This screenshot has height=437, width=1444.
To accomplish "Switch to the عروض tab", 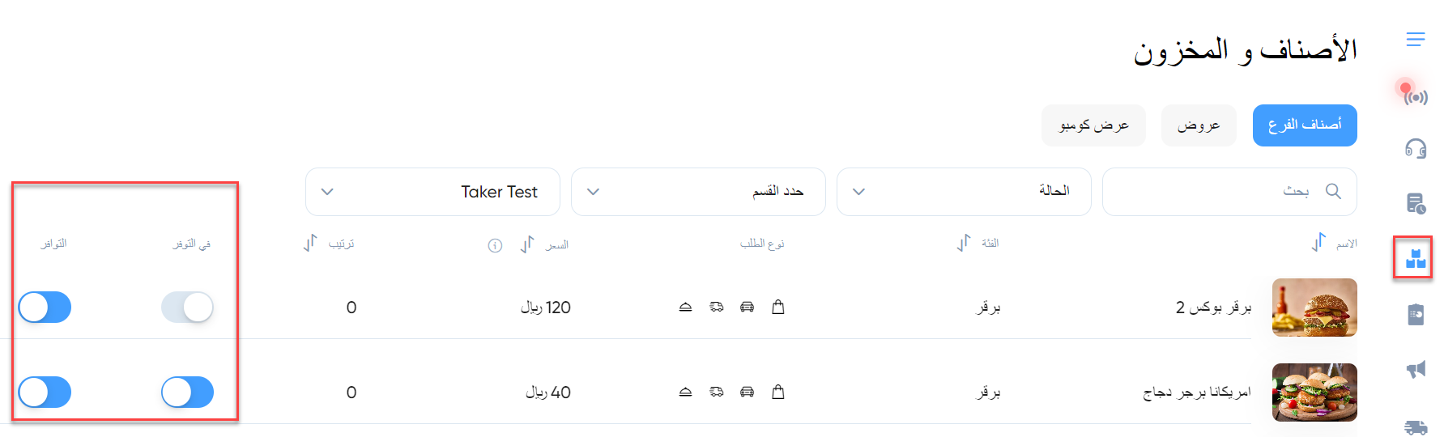I will pyautogui.click(x=1199, y=125).
